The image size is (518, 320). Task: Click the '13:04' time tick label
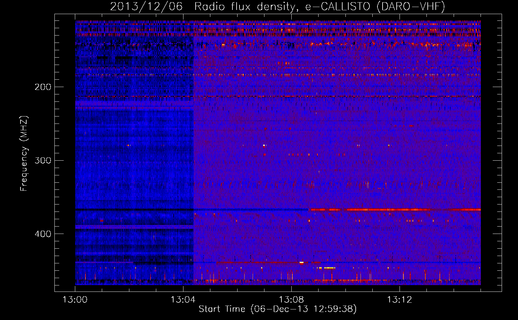[x=183, y=300]
